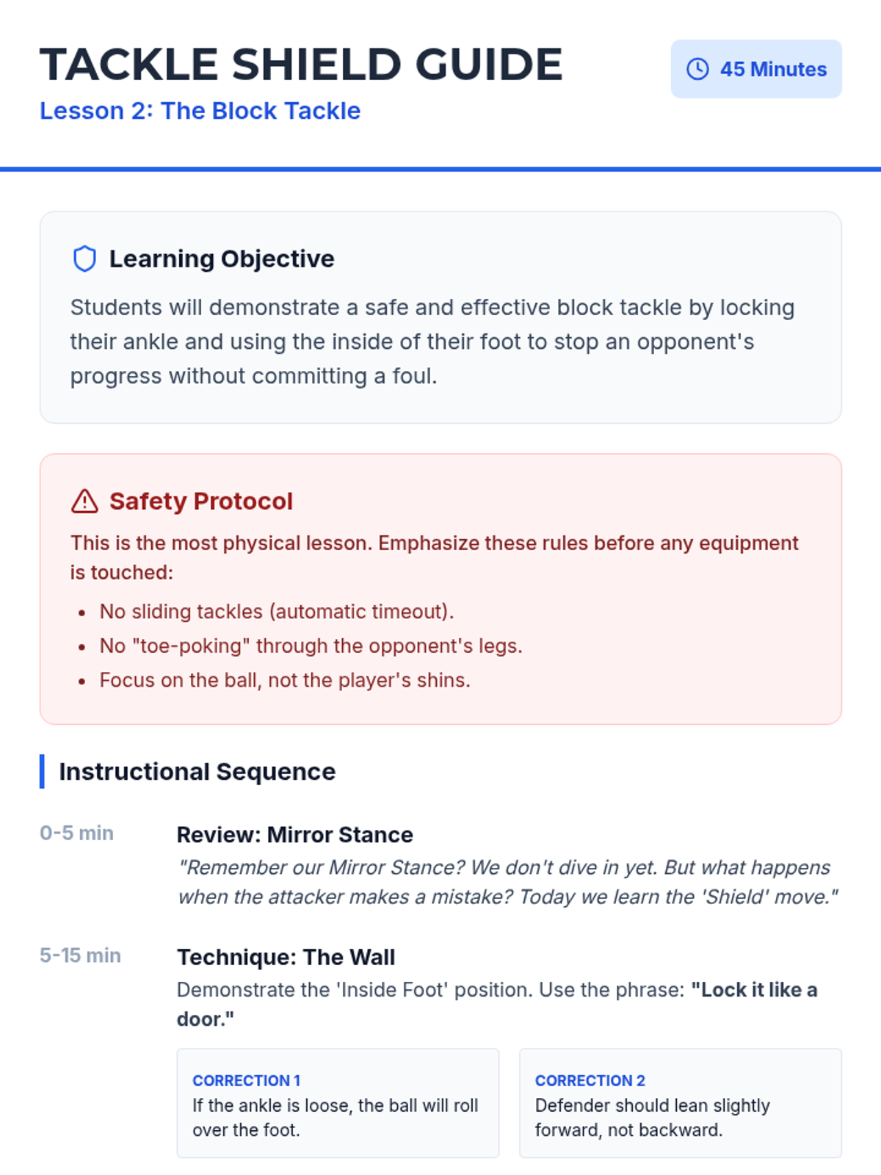Click the learning objective description paragraph
This screenshot has width=881, height=1175.
coord(432,341)
